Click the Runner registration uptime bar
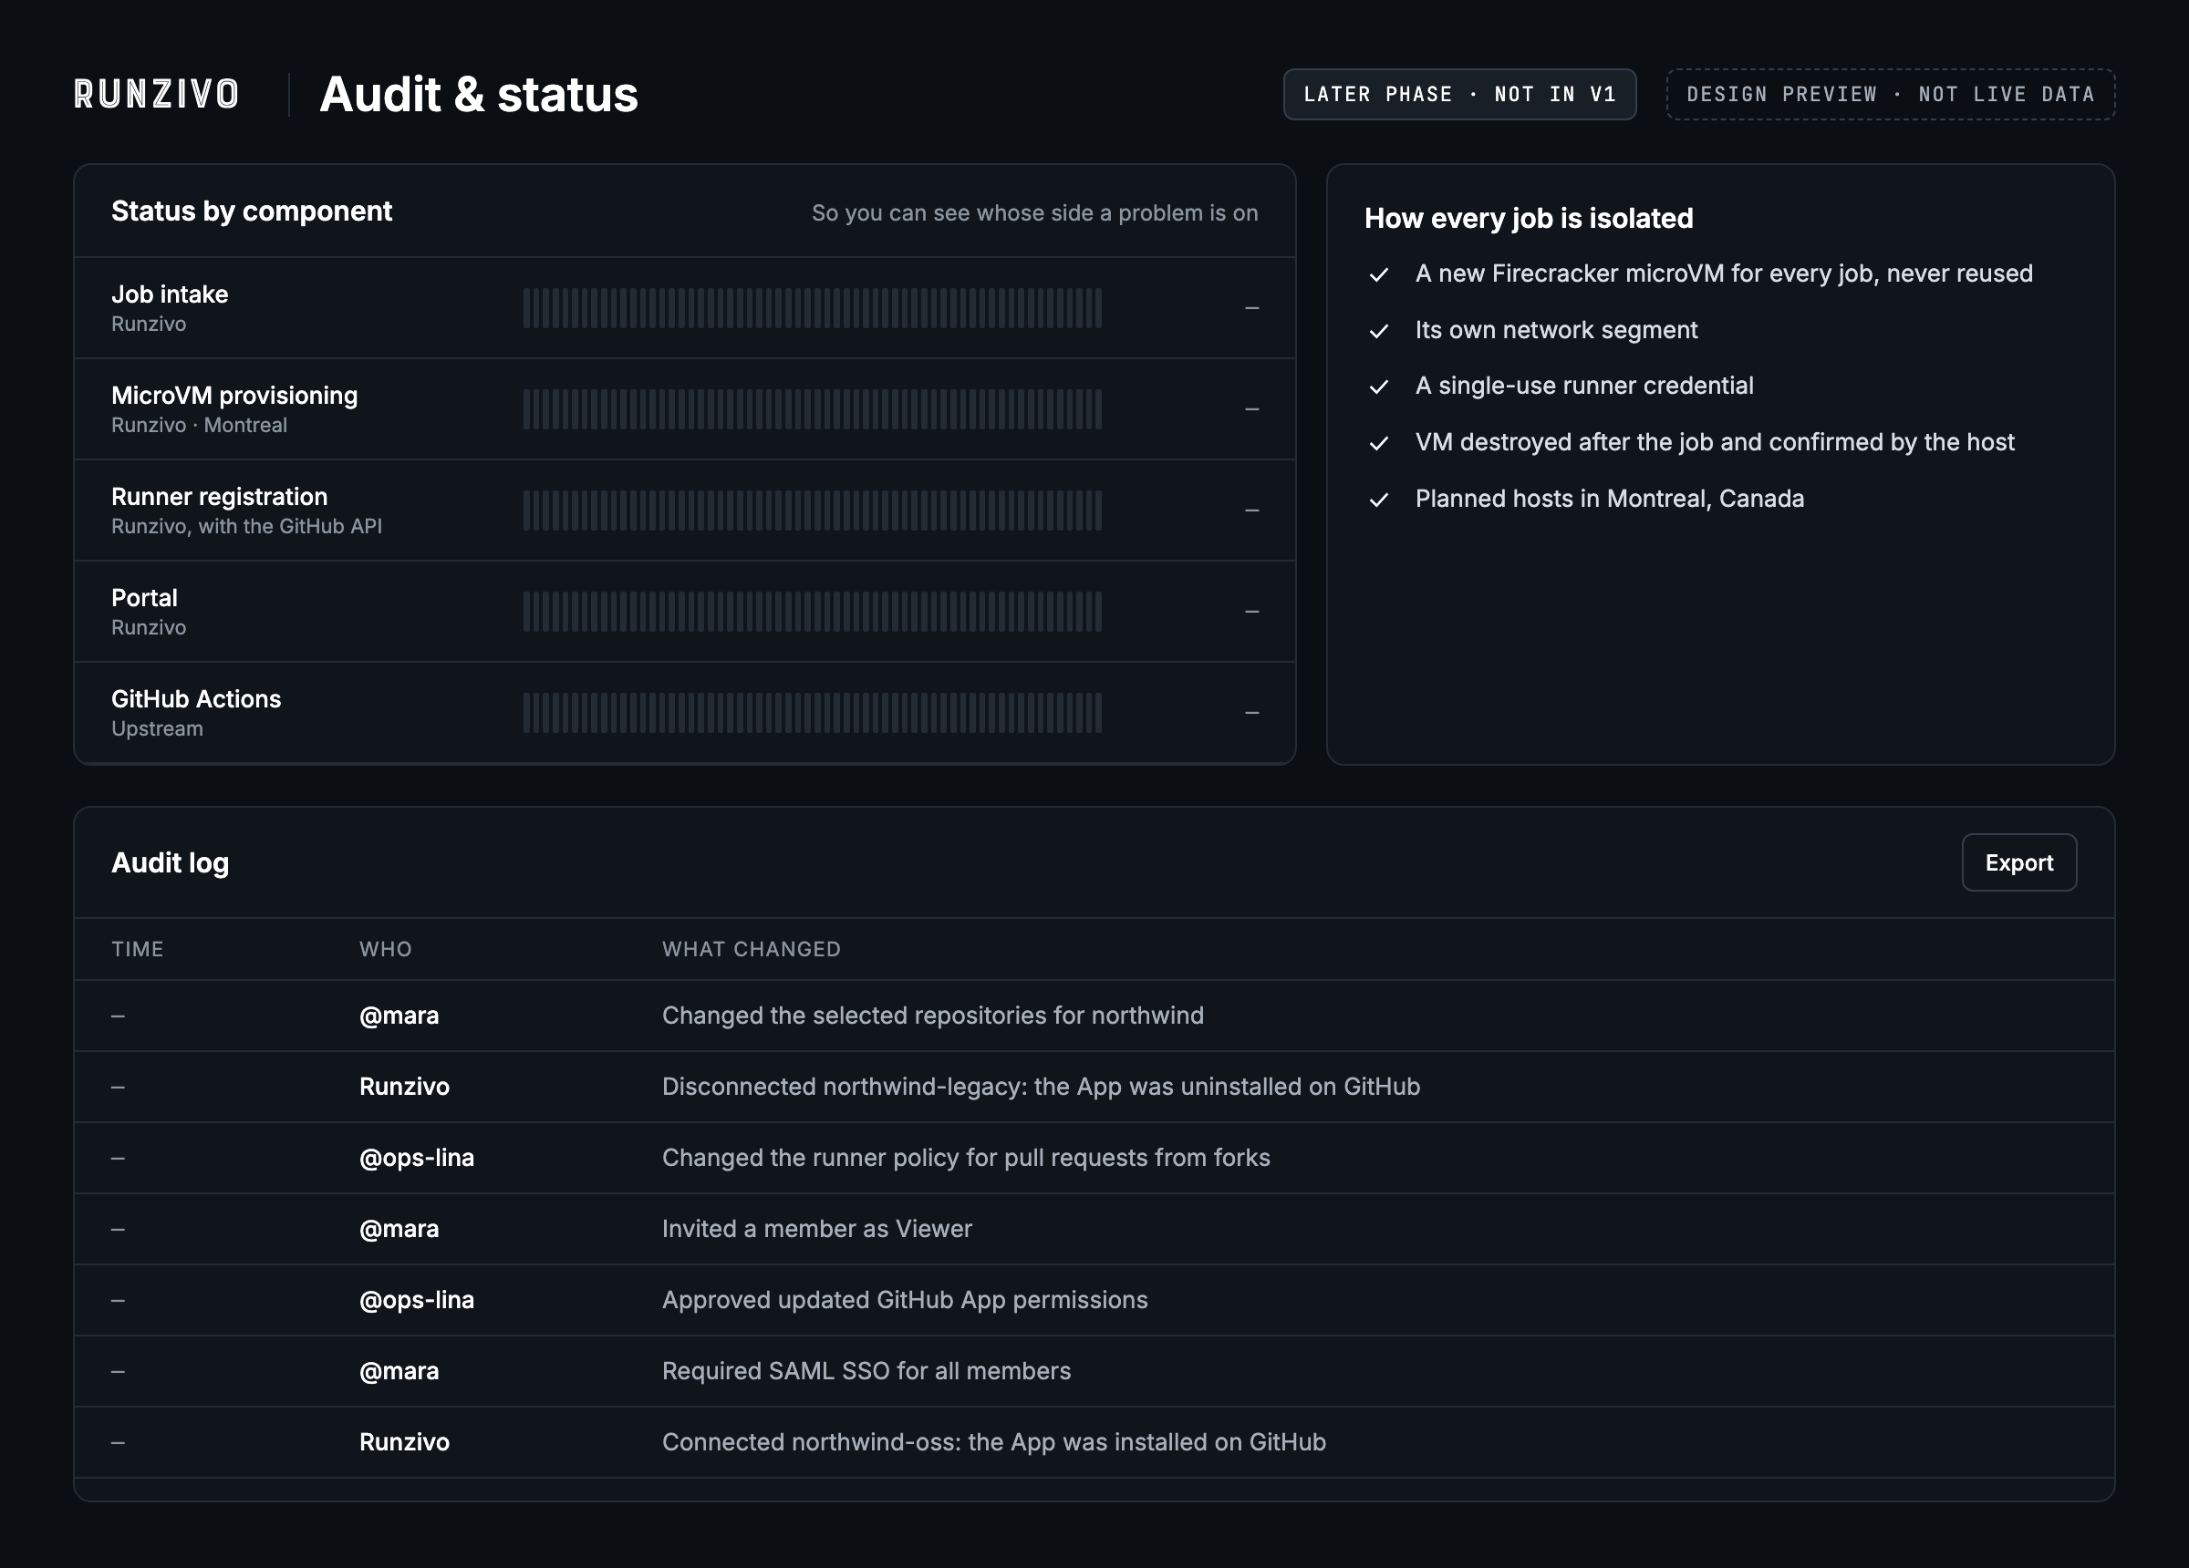Image resolution: width=2189 pixels, height=1568 pixels. pyautogui.click(x=812, y=511)
